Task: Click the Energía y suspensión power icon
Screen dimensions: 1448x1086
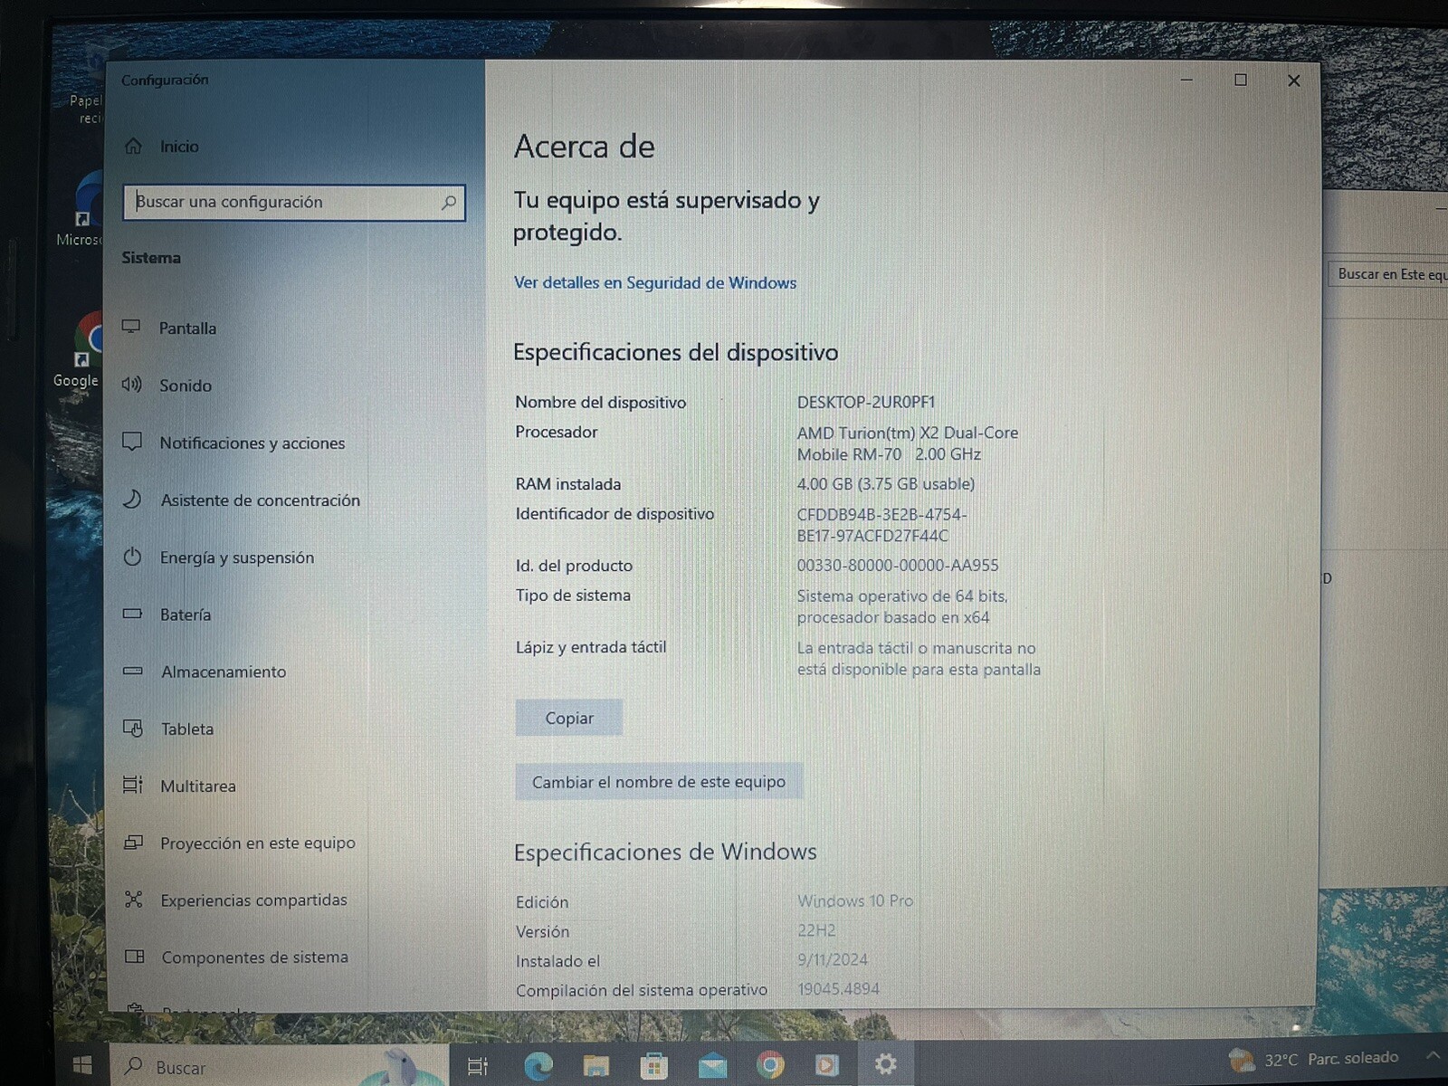Action: 133,557
